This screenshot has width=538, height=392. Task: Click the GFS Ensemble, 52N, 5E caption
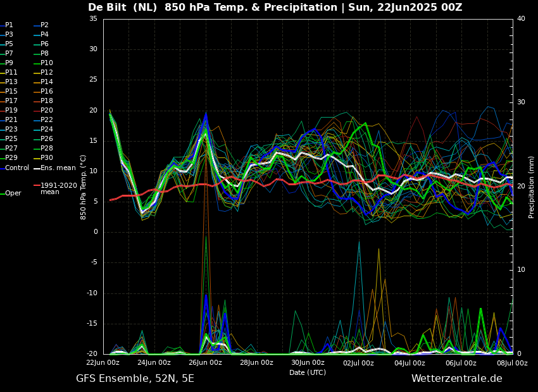(135, 379)
